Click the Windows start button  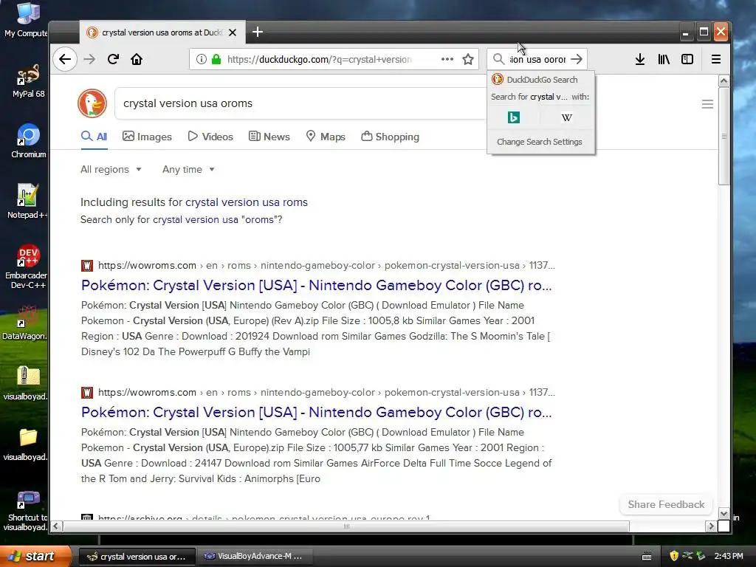(x=35, y=556)
